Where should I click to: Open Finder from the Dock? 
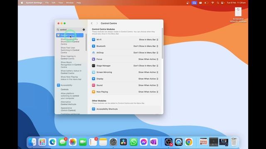click(32, 142)
